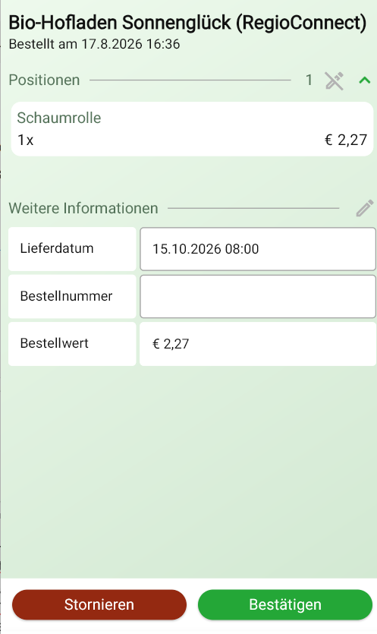
Task: Click the Lieferdatum field showing 15.10.2026 08:00
Action: (x=258, y=249)
